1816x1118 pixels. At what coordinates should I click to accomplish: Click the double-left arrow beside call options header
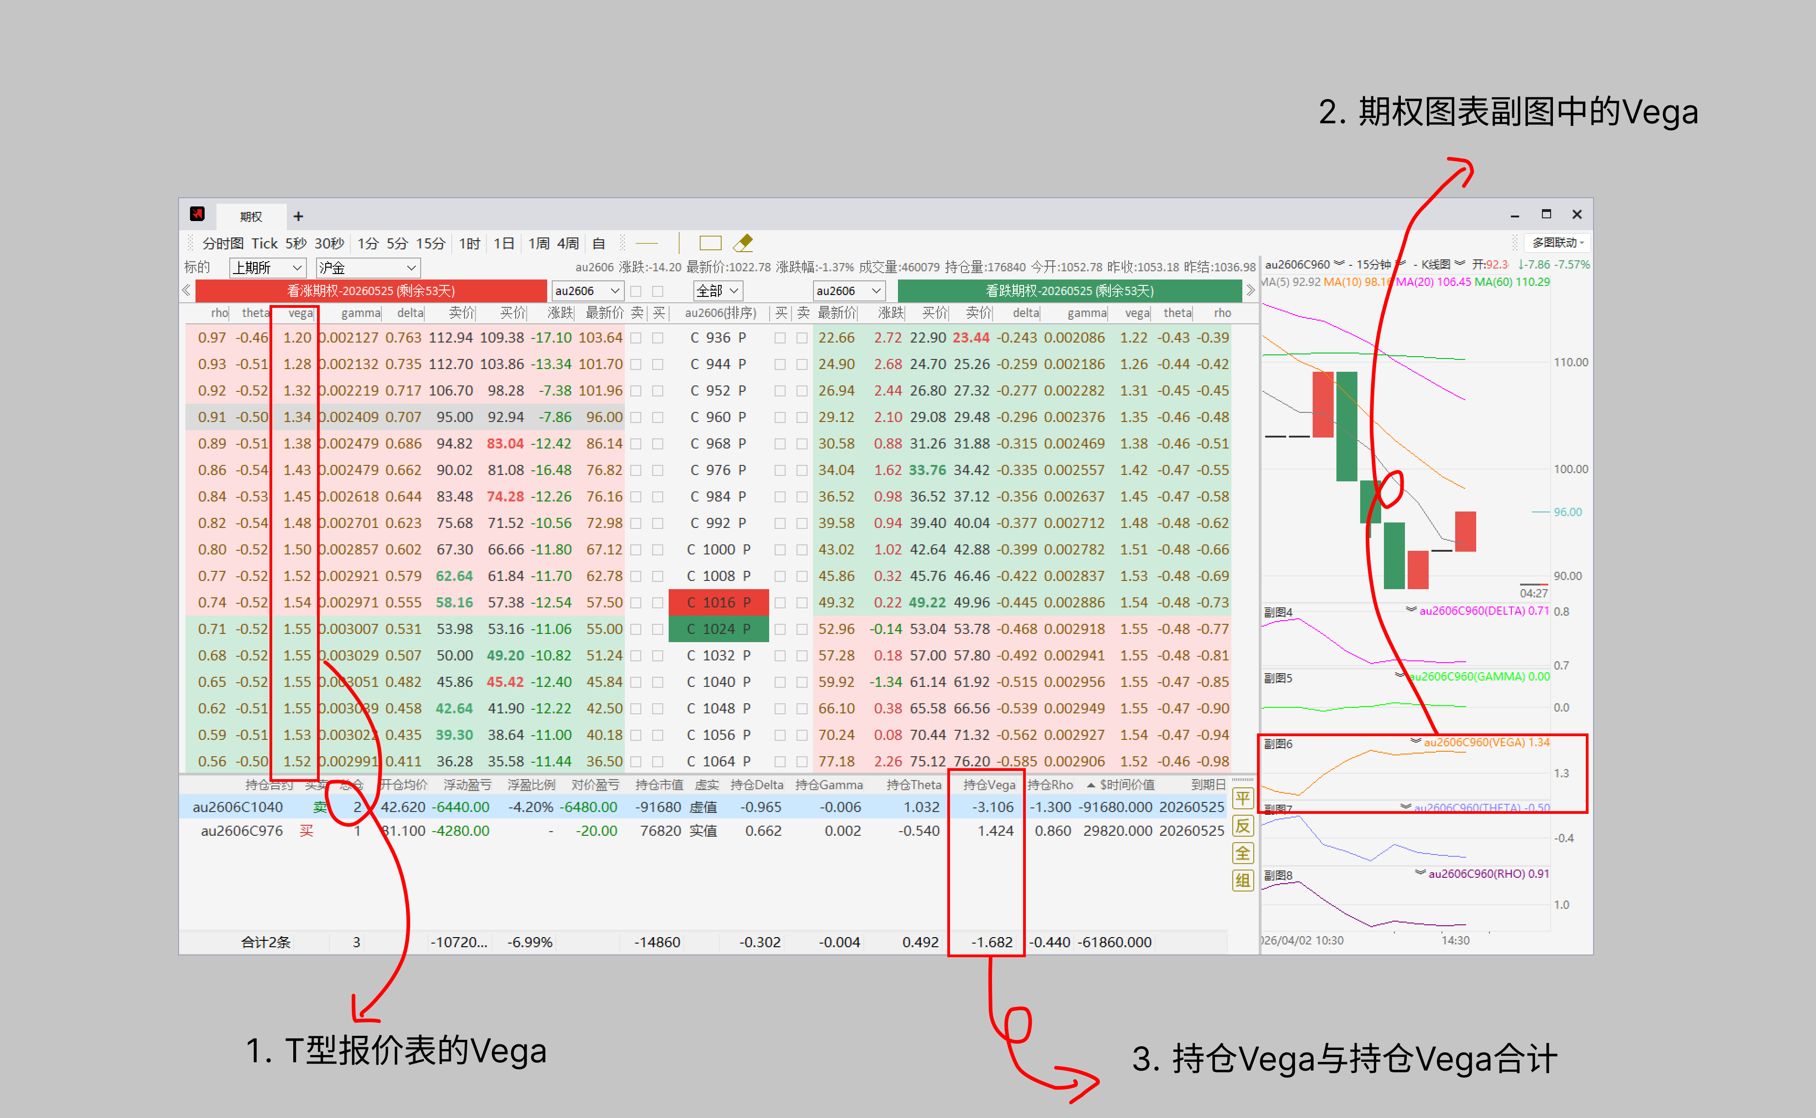click(186, 290)
